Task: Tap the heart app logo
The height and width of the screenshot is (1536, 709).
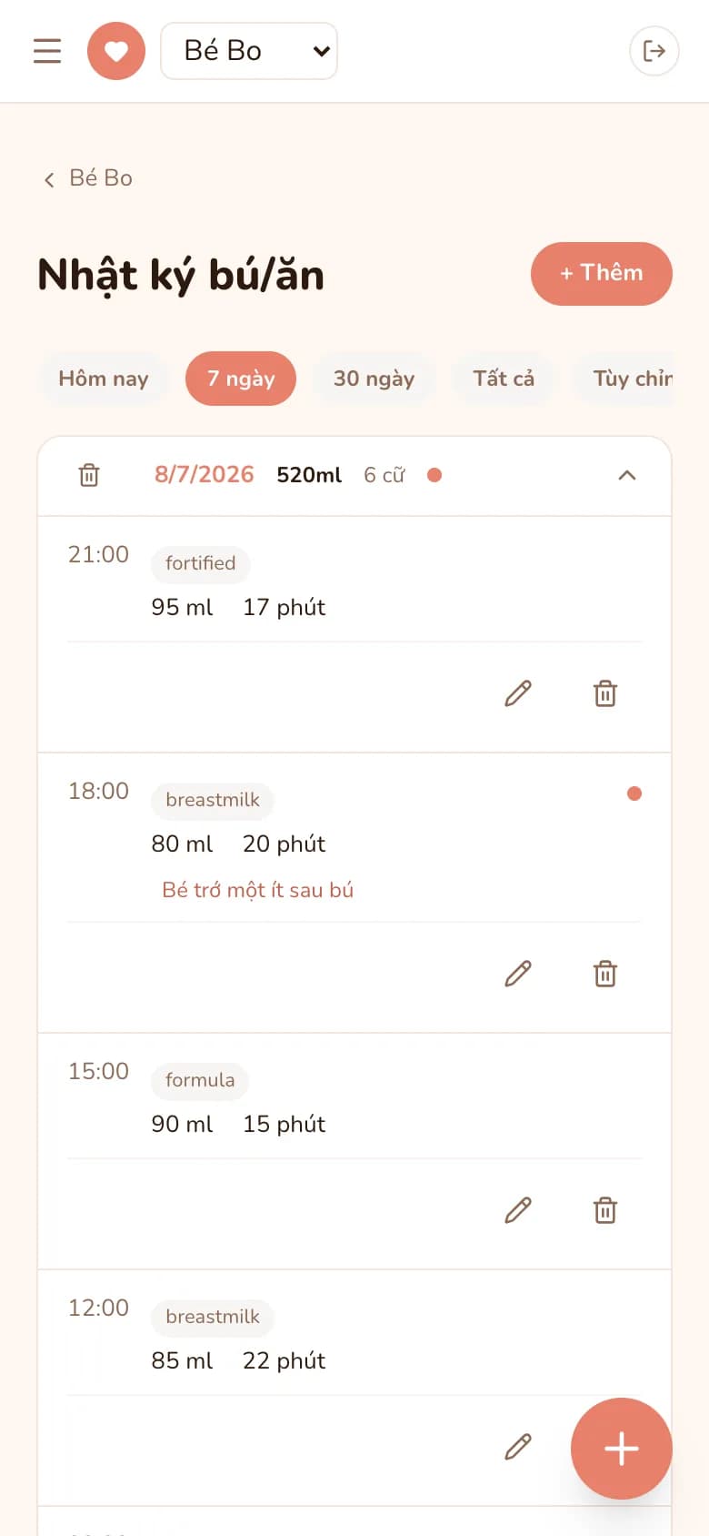Action: click(x=116, y=51)
